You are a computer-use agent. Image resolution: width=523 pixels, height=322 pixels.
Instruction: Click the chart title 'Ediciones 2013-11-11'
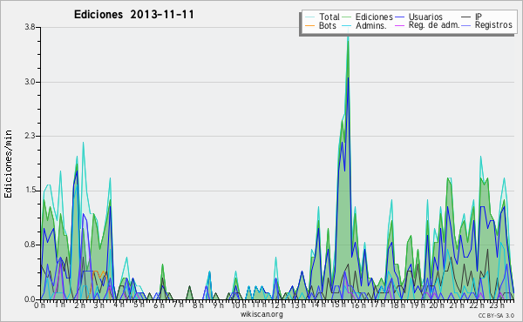[x=133, y=15]
